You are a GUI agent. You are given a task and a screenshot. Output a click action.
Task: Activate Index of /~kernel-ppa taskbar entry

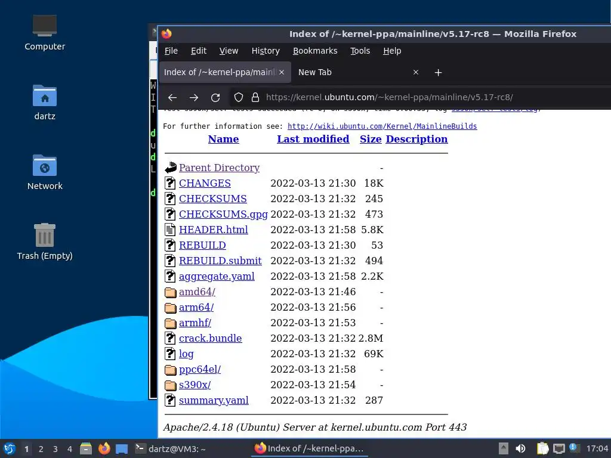[309, 449]
